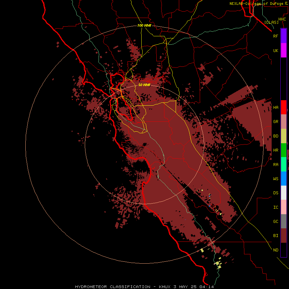This screenshot has height=289, width=289.
Task: Click the HA legend label
Action: point(276,108)
